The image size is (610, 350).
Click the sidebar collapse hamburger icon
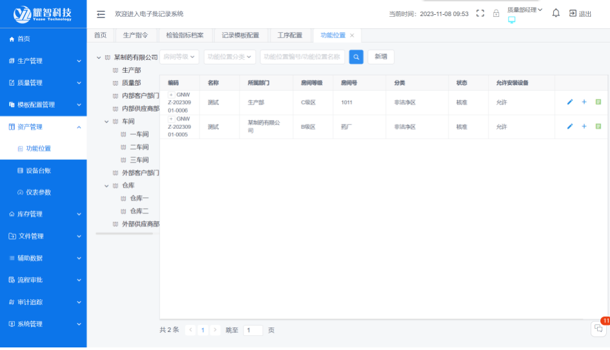point(101,14)
